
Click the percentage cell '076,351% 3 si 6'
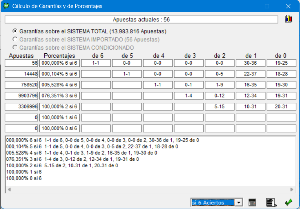pos(60,96)
